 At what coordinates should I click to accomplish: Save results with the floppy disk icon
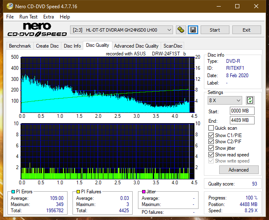click(x=193, y=30)
